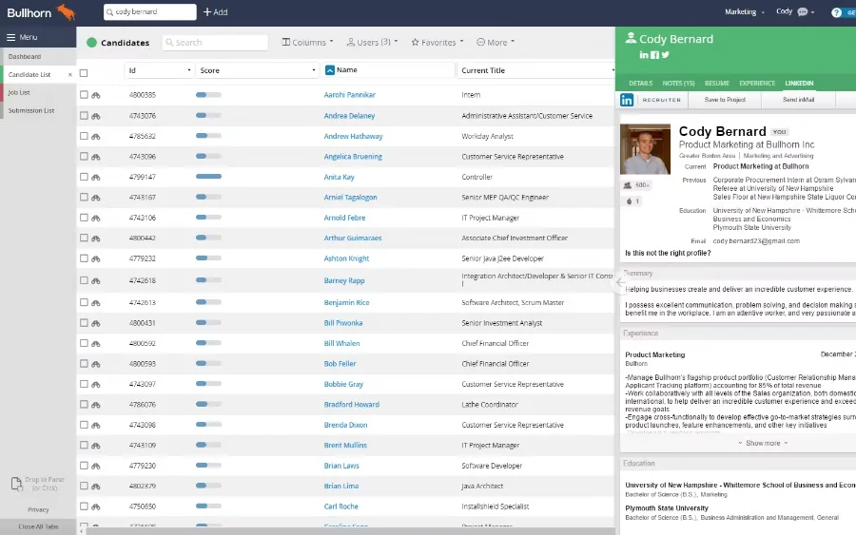Check the box for Brenda Dixon

point(84,425)
